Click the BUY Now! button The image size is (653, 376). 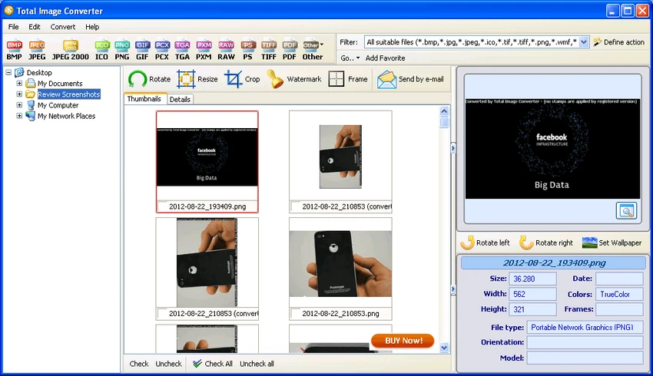403,341
